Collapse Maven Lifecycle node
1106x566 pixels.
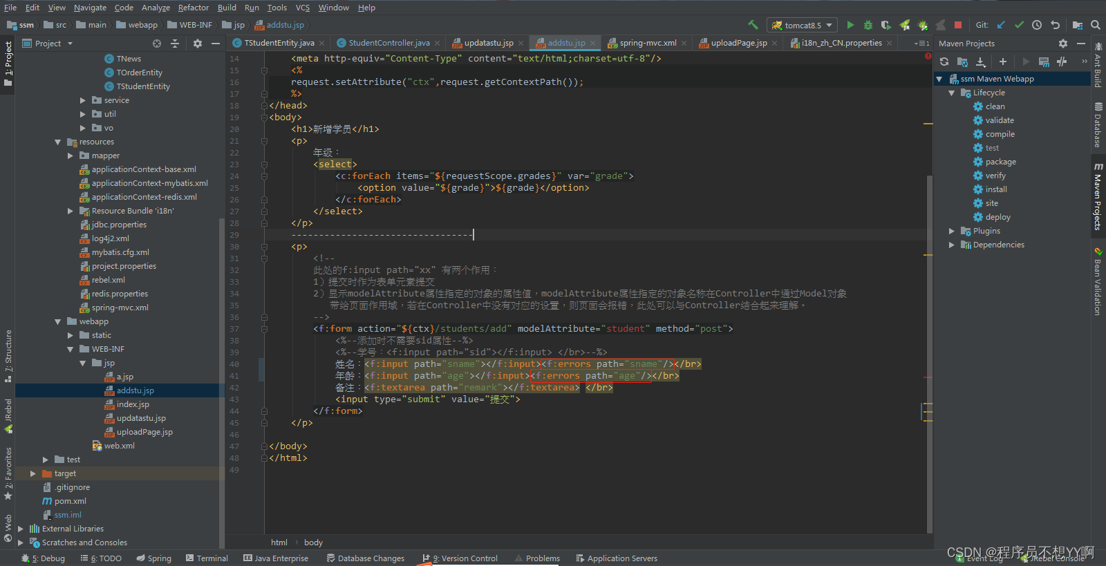pyautogui.click(x=952, y=93)
